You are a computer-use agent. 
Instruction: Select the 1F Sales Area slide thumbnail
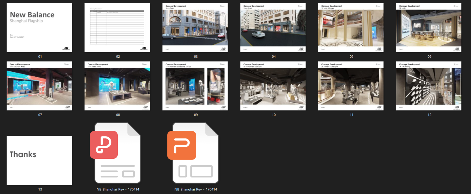click(117, 86)
